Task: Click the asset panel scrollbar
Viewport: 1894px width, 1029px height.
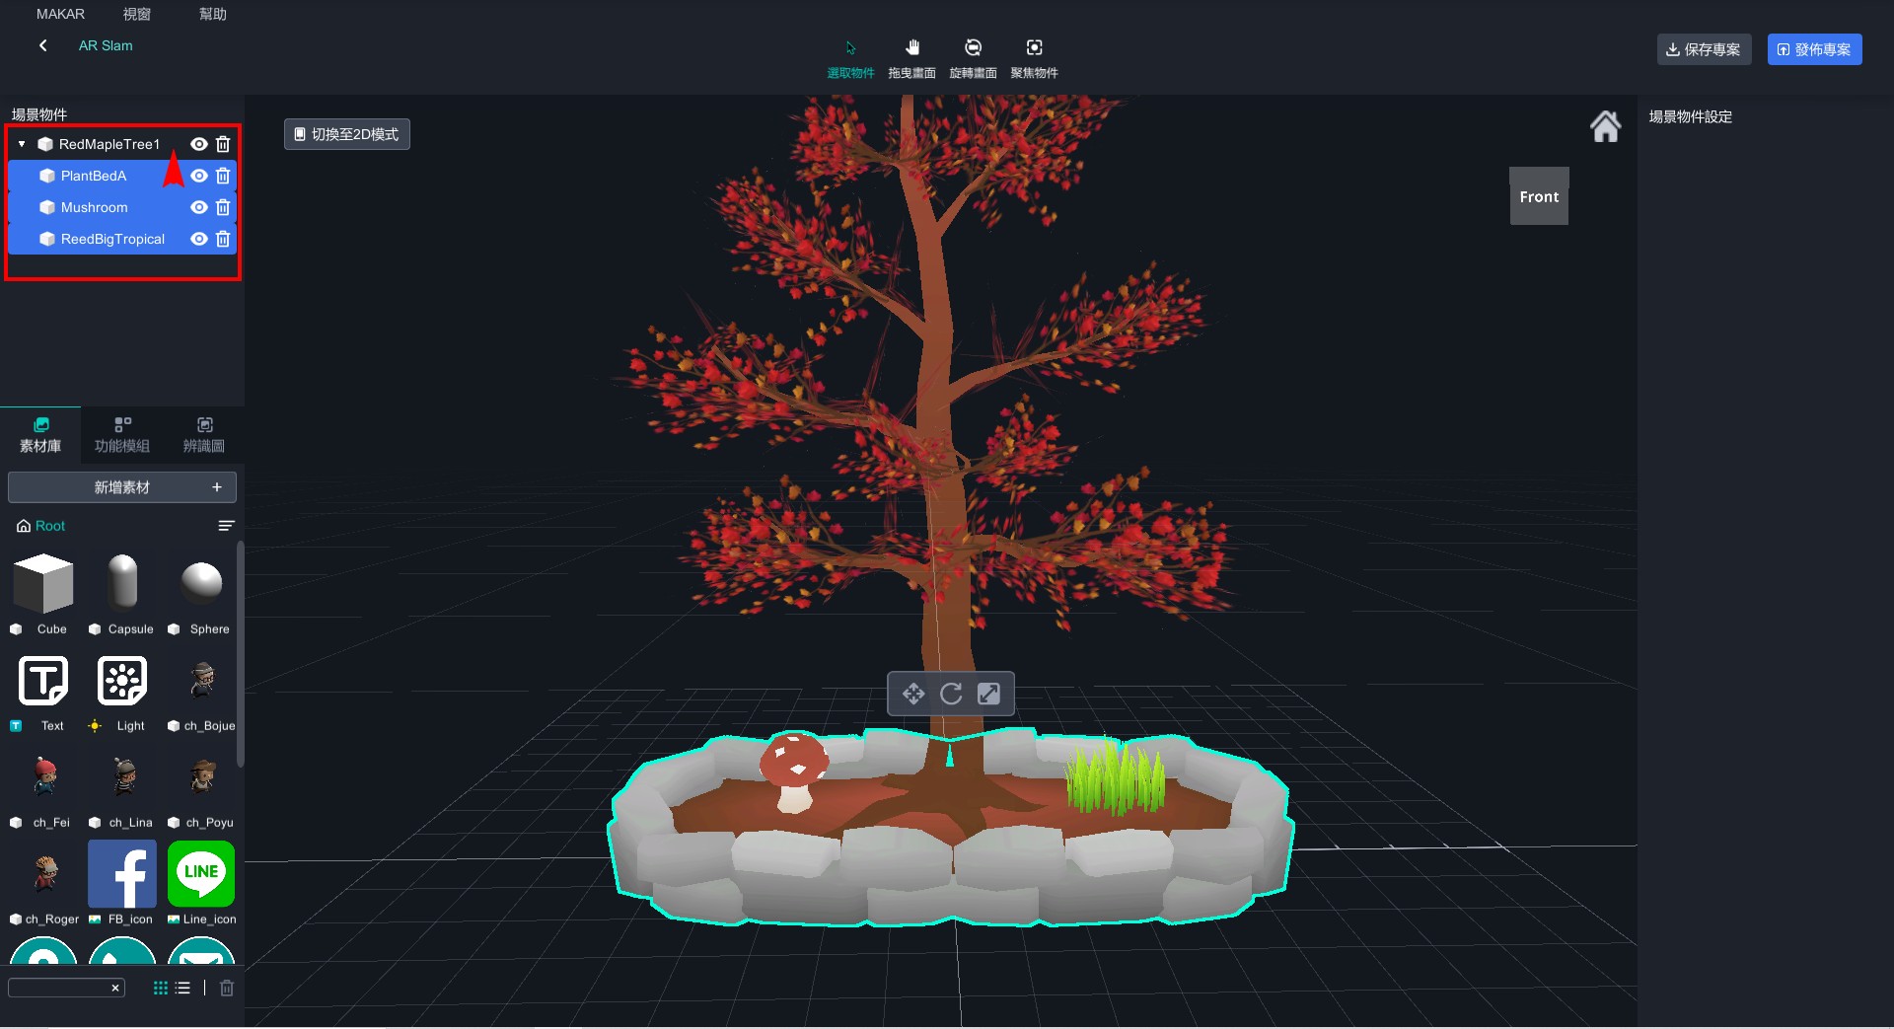Action: tap(240, 652)
